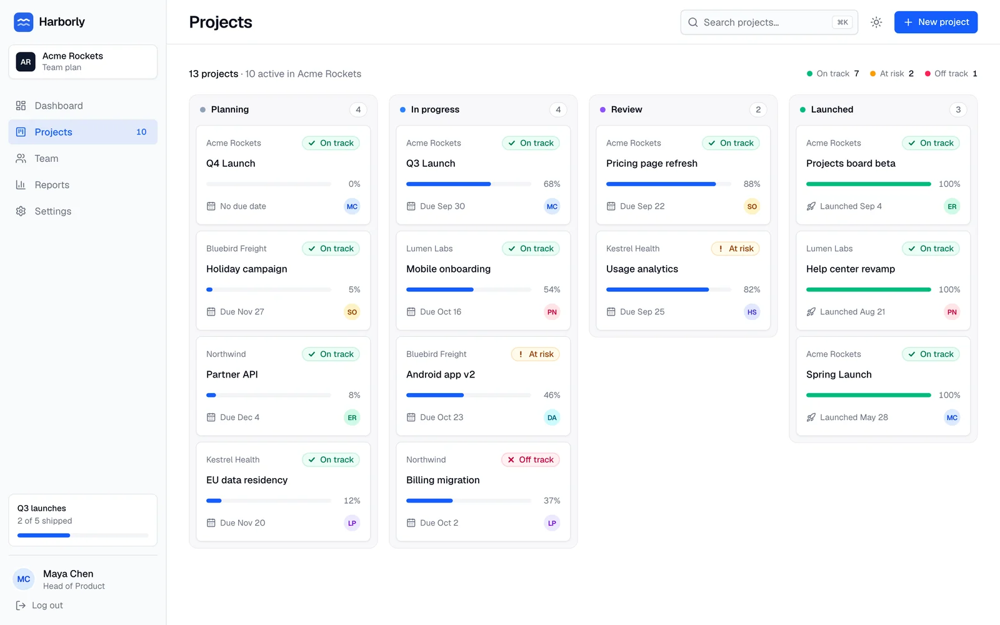This screenshot has height=625, width=1000.
Task: Go to the Team section
Action: (83, 159)
